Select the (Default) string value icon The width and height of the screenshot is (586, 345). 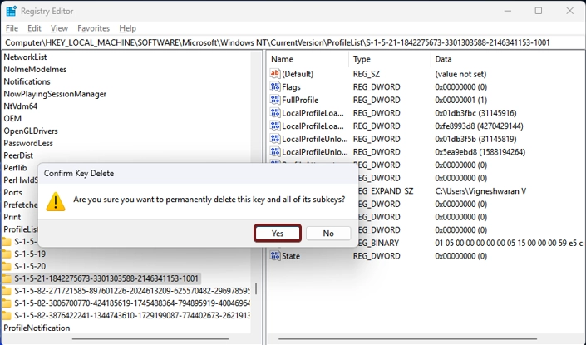click(275, 74)
